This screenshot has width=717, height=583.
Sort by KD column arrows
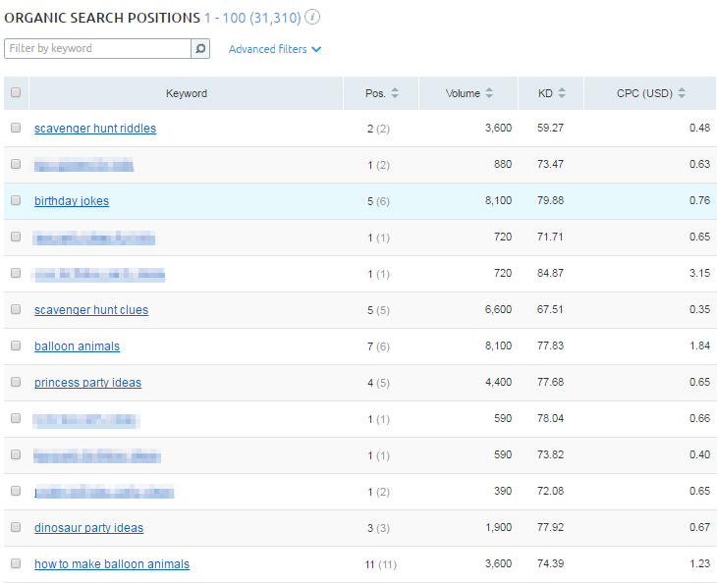562,93
